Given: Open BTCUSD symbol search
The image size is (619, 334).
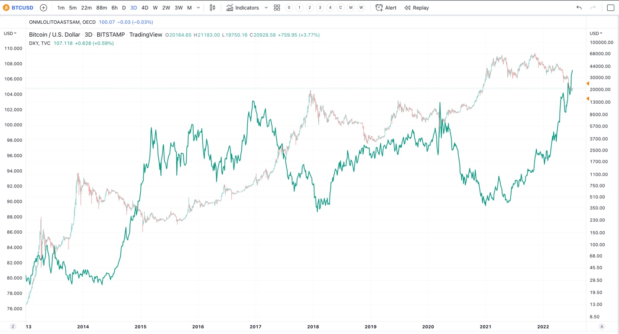Looking at the screenshot, I should coord(18,8).
